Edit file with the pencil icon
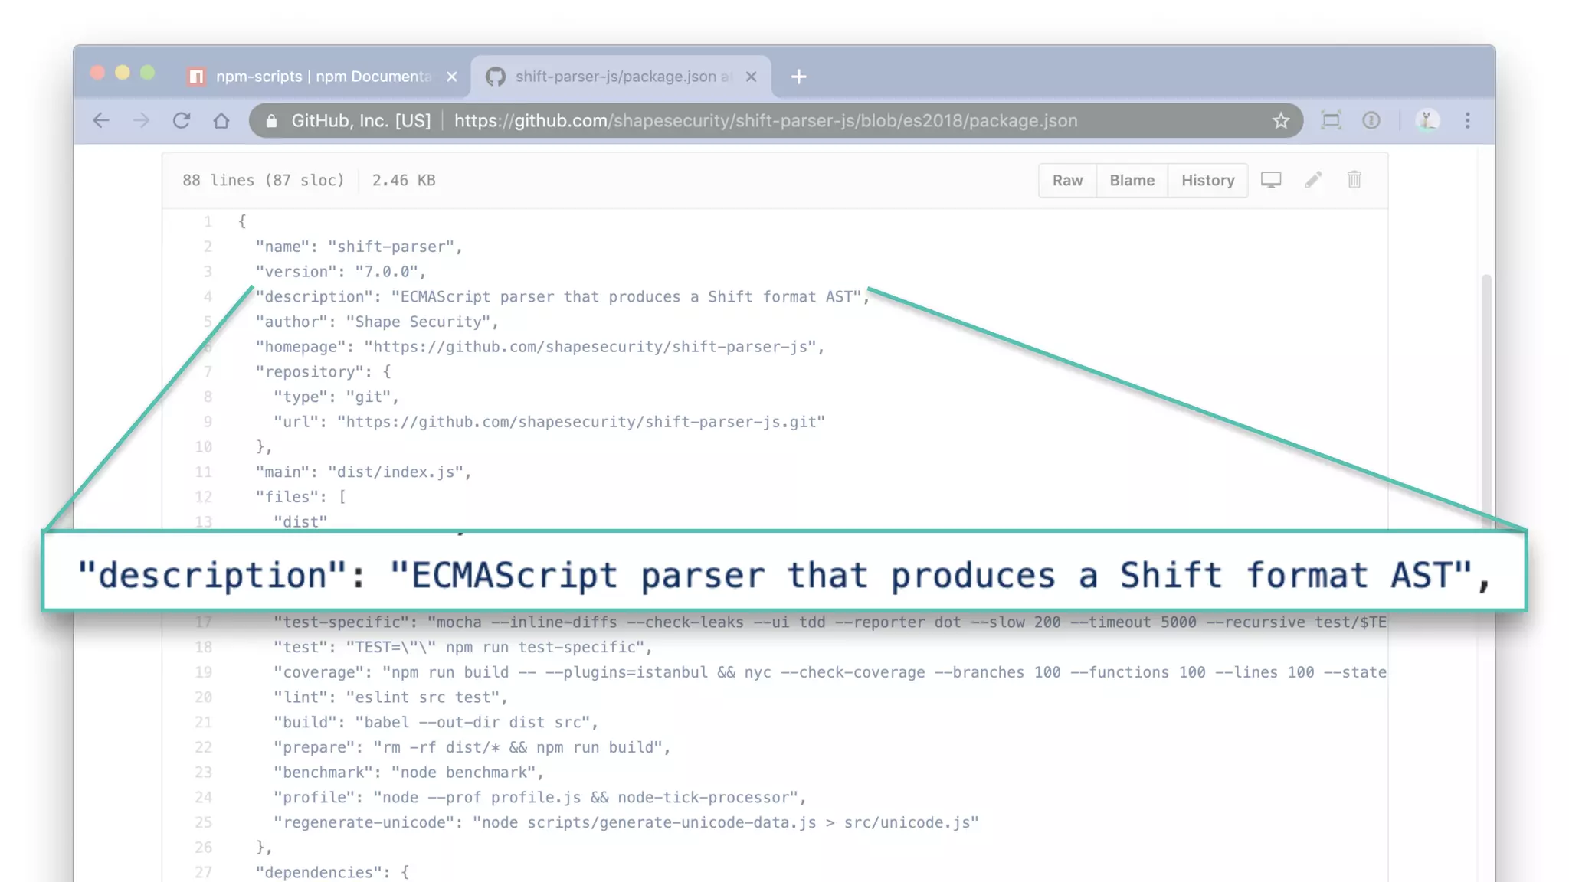 (1313, 180)
